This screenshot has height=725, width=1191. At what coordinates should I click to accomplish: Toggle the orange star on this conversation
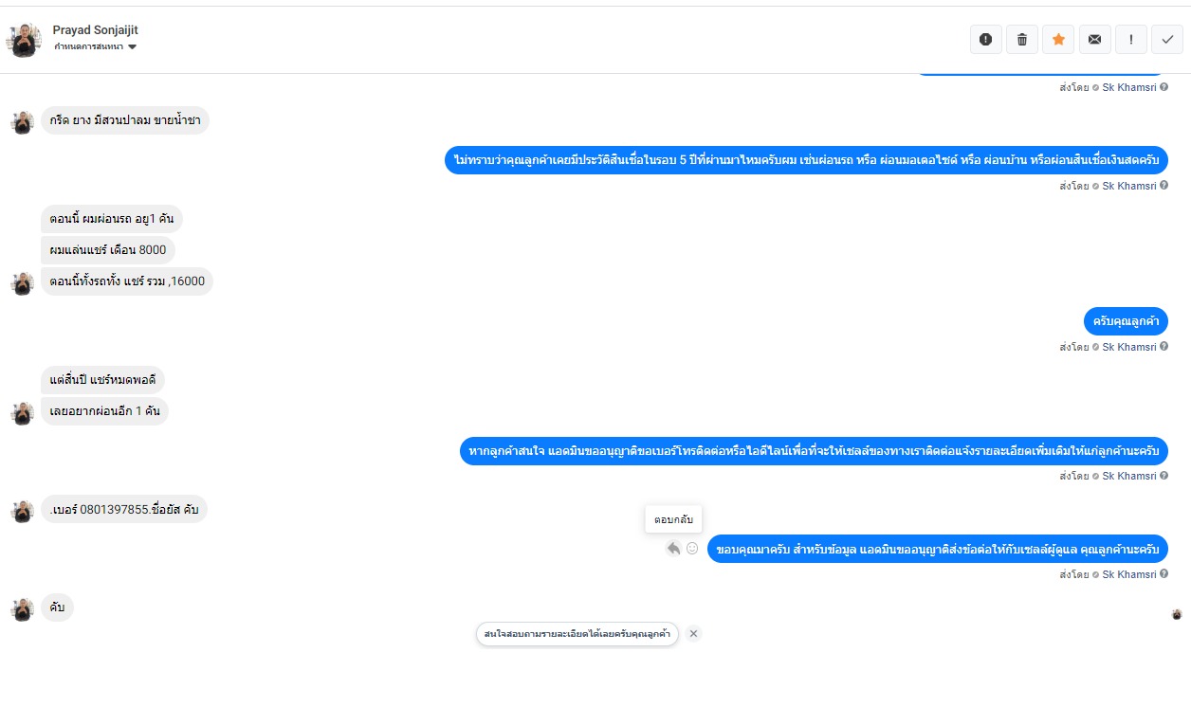pyautogui.click(x=1058, y=40)
